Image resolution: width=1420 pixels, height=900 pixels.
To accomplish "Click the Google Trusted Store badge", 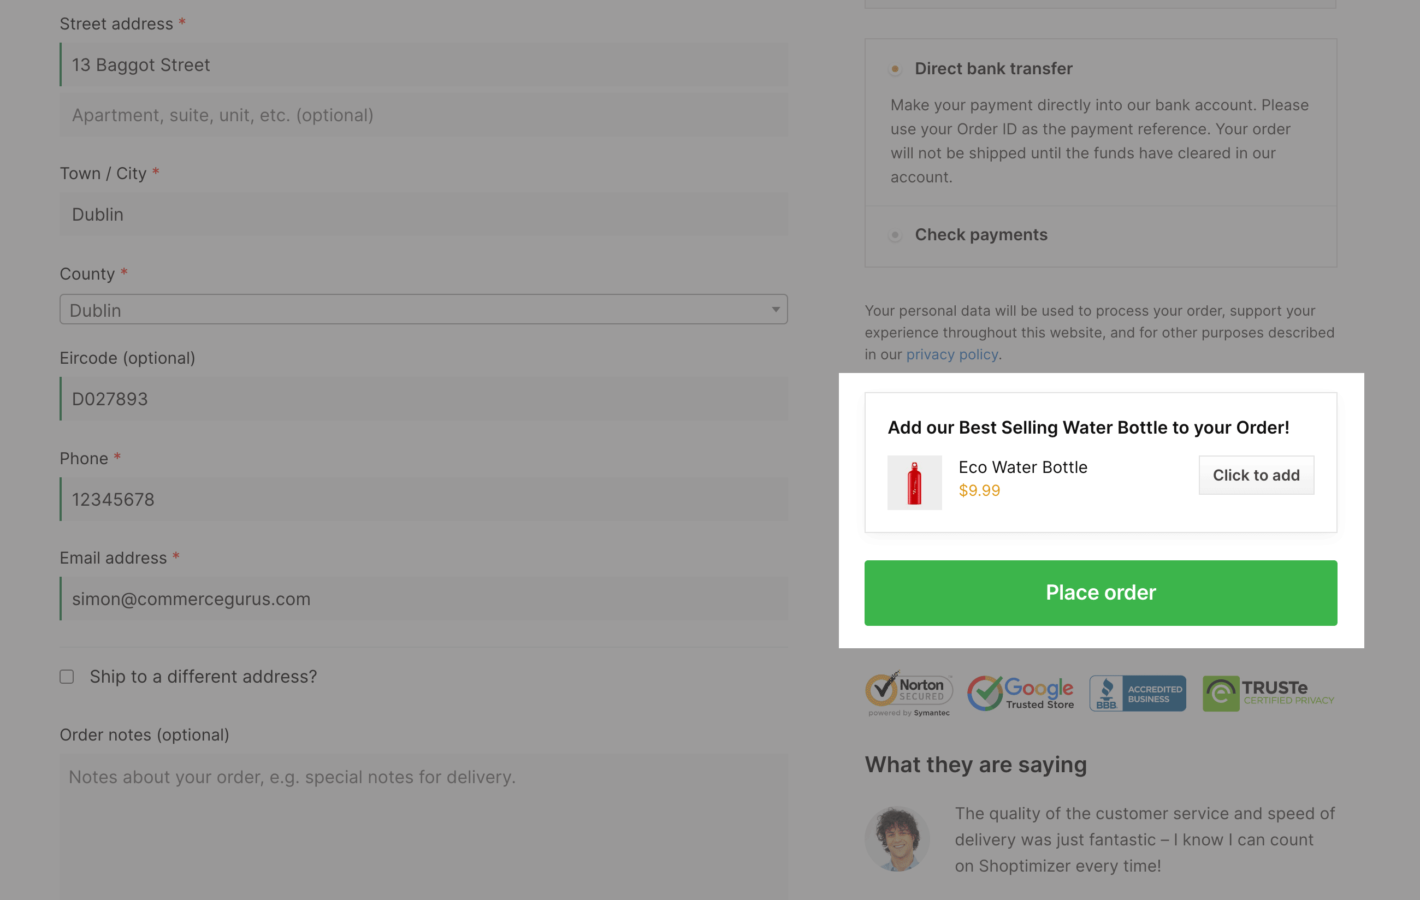I will [1021, 693].
